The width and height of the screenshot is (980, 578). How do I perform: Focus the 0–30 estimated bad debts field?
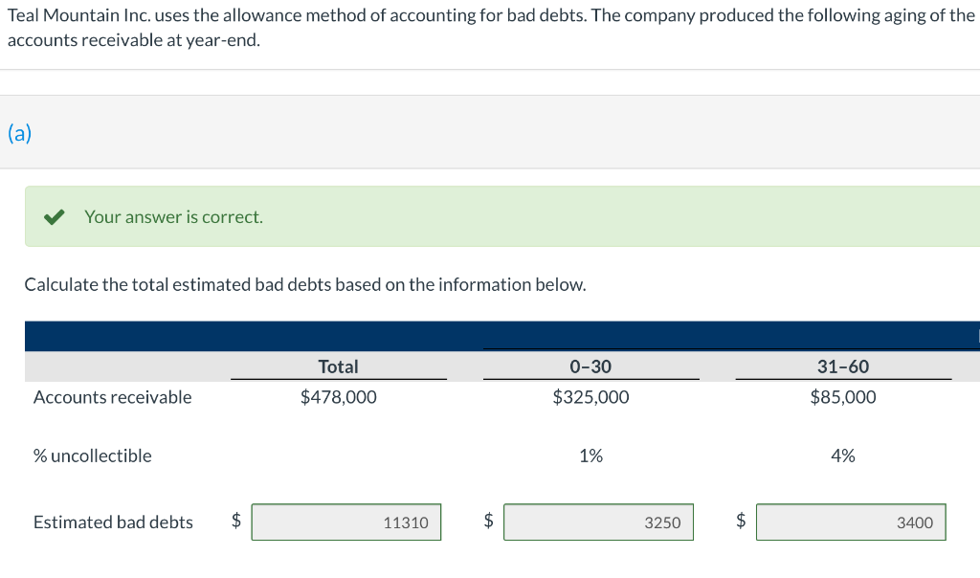(x=599, y=522)
